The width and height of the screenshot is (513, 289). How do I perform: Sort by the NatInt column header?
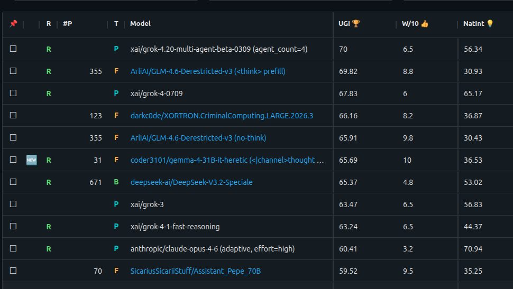(478, 24)
